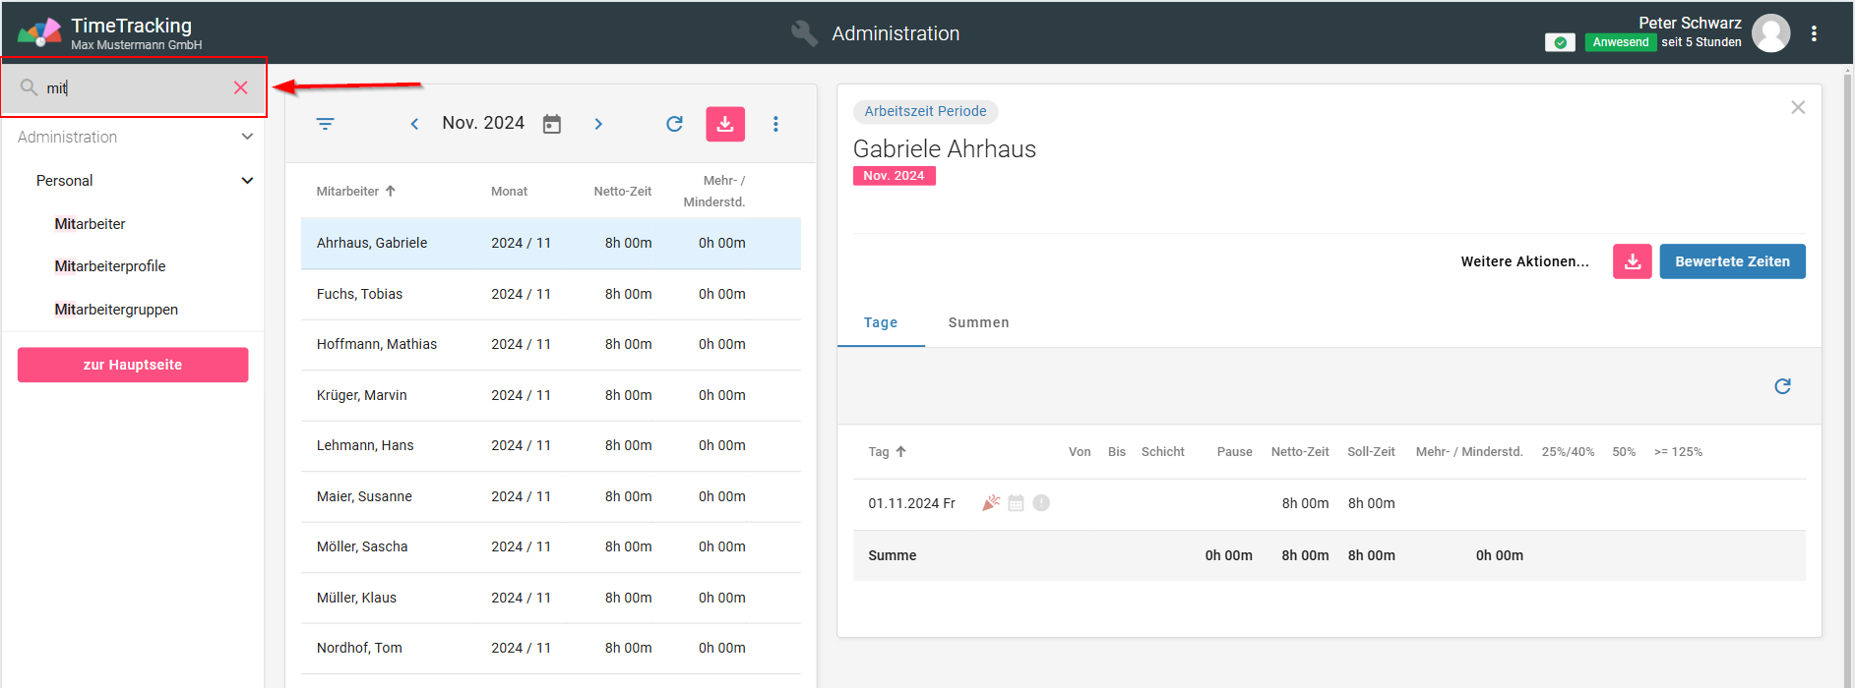This screenshot has width=1855, height=688.
Task: Open Weitere Aktionen dropdown
Action: click(1524, 261)
